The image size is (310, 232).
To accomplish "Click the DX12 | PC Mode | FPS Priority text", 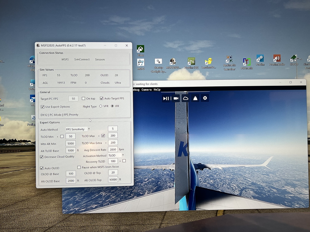I will tap(60, 115).
